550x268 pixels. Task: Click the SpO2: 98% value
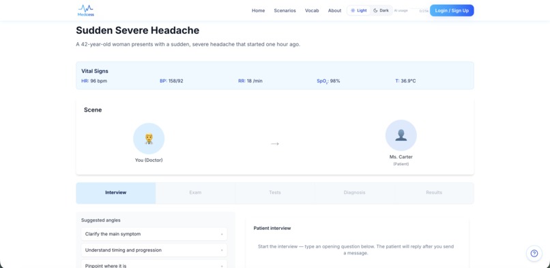(328, 81)
